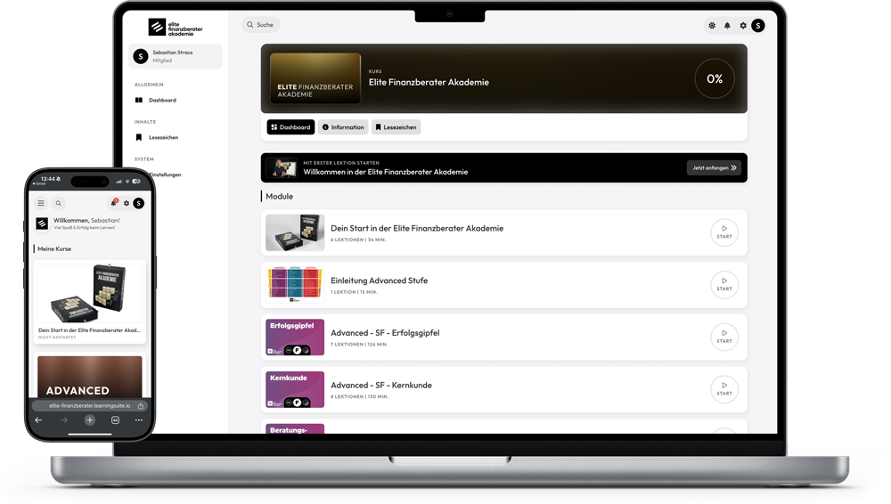Viewport: 891px width, 504px height.
Task: Tap the phone browser URL bar
Action: (90, 406)
